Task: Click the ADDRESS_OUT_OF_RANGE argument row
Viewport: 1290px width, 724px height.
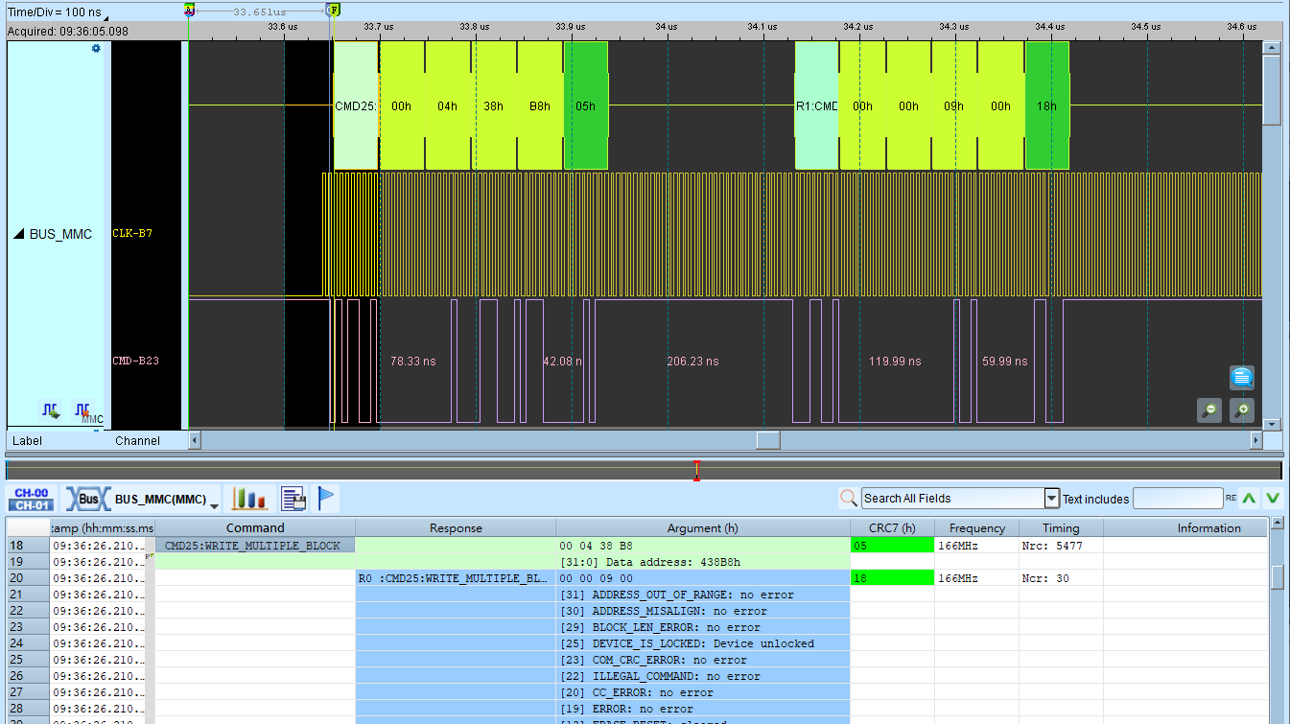Action: click(x=703, y=595)
